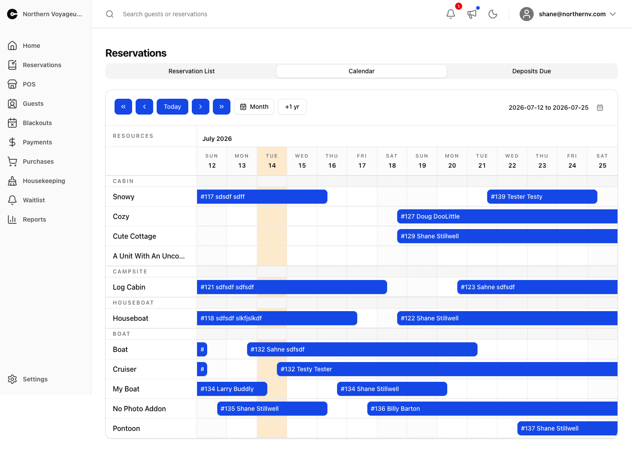This screenshot has height=463, width=632.
Task: Open the notifications bell icon
Action: point(451,14)
